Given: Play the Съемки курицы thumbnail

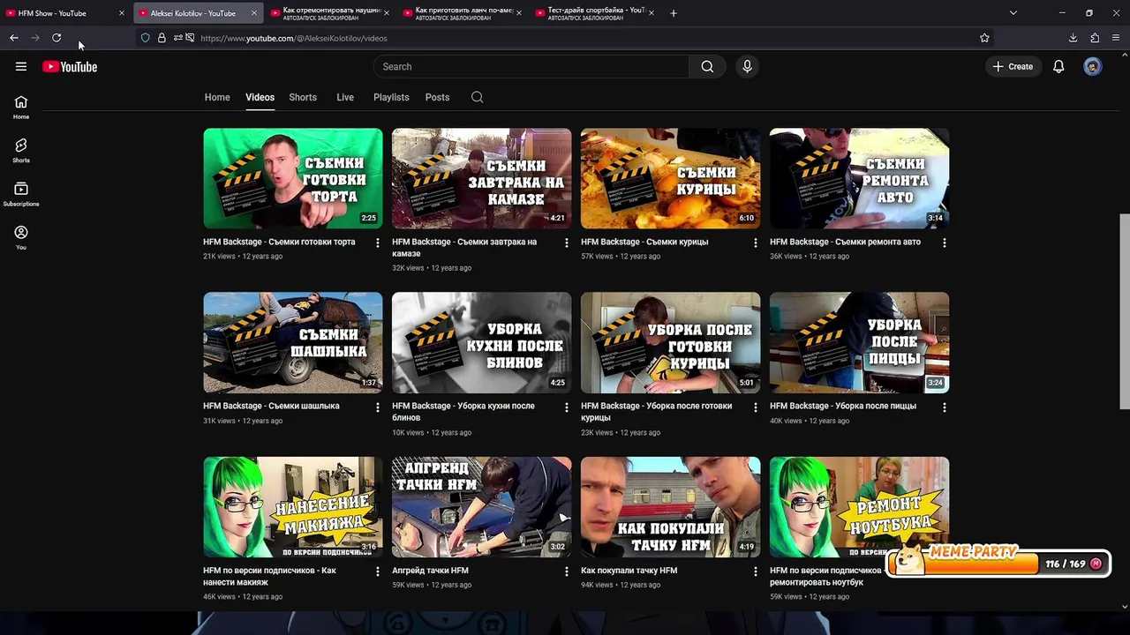Looking at the screenshot, I should tap(670, 178).
